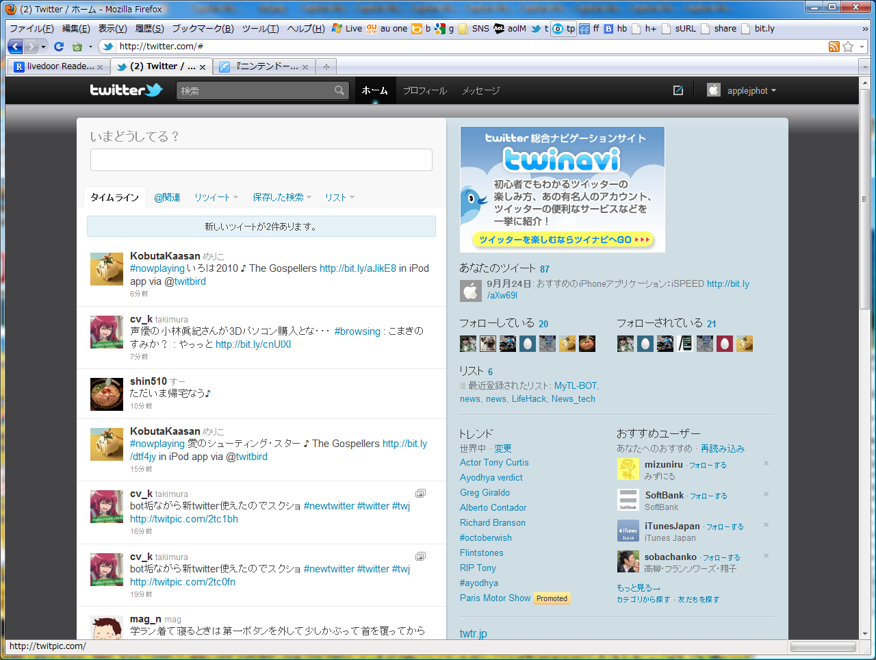
Task: Click the browser forward arrow button
Action: point(31,47)
